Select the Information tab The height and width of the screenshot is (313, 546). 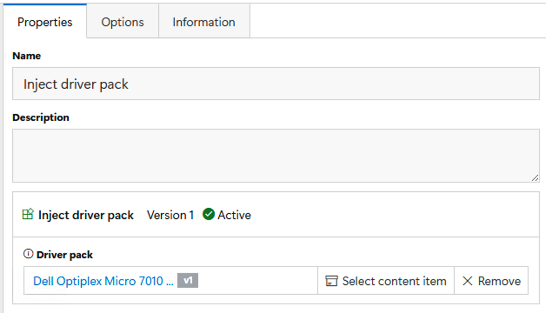(x=204, y=22)
